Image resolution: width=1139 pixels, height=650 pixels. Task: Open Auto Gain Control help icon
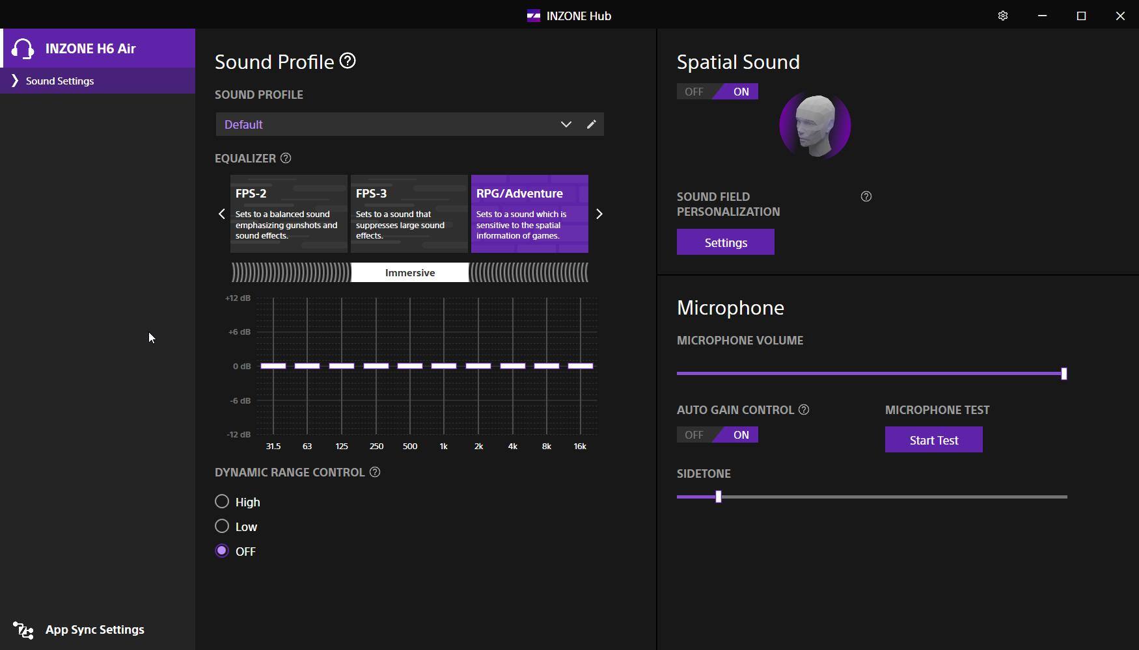(804, 409)
